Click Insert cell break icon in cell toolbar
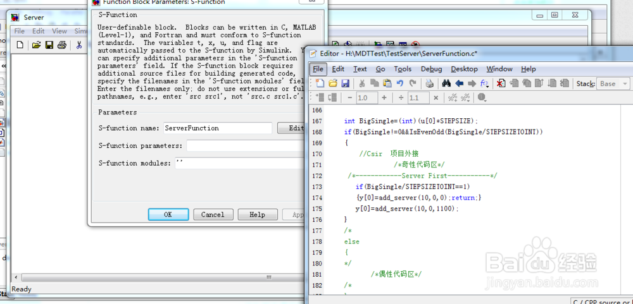The height and width of the screenshot is (304, 633). [320, 97]
